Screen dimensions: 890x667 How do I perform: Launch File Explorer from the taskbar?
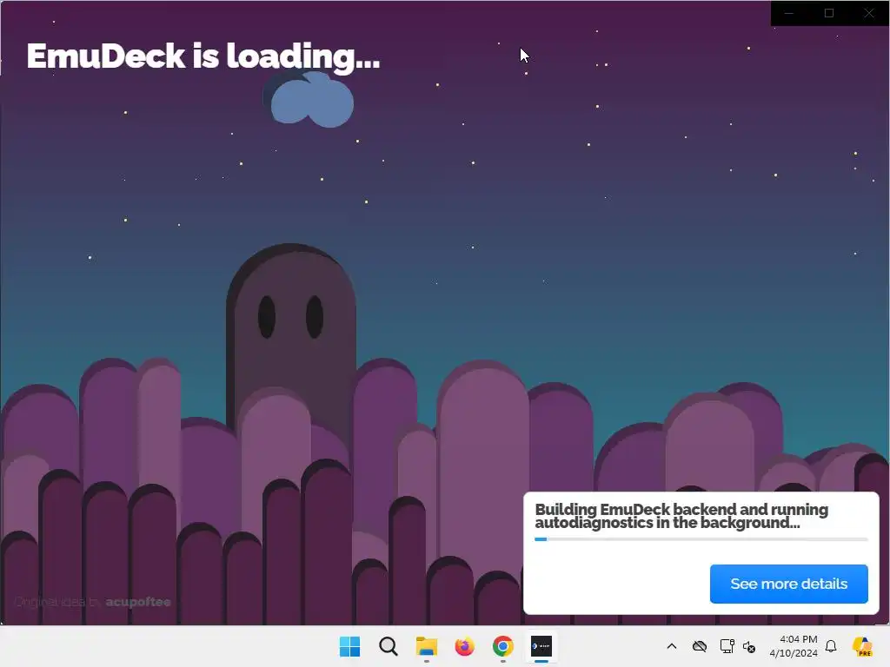click(426, 646)
